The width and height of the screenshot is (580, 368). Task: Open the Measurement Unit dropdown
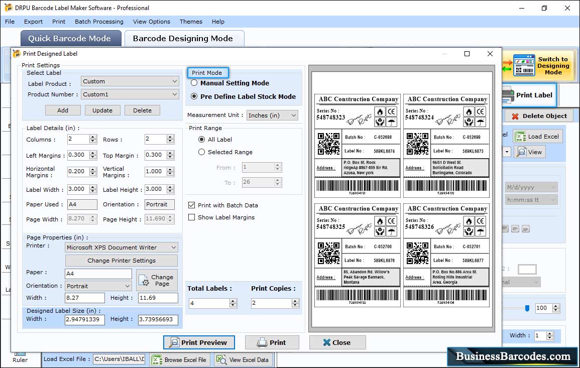tap(272, 115)
